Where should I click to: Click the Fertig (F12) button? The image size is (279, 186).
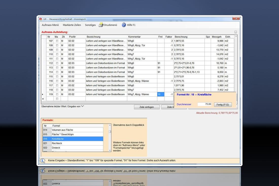point(223,104)
